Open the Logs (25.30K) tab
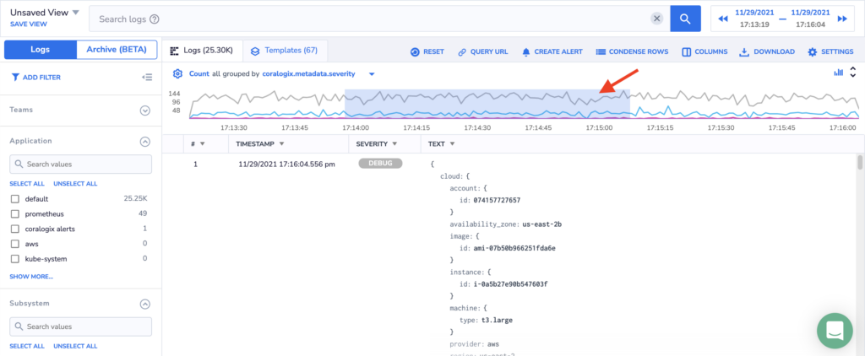 click(201, 51)
